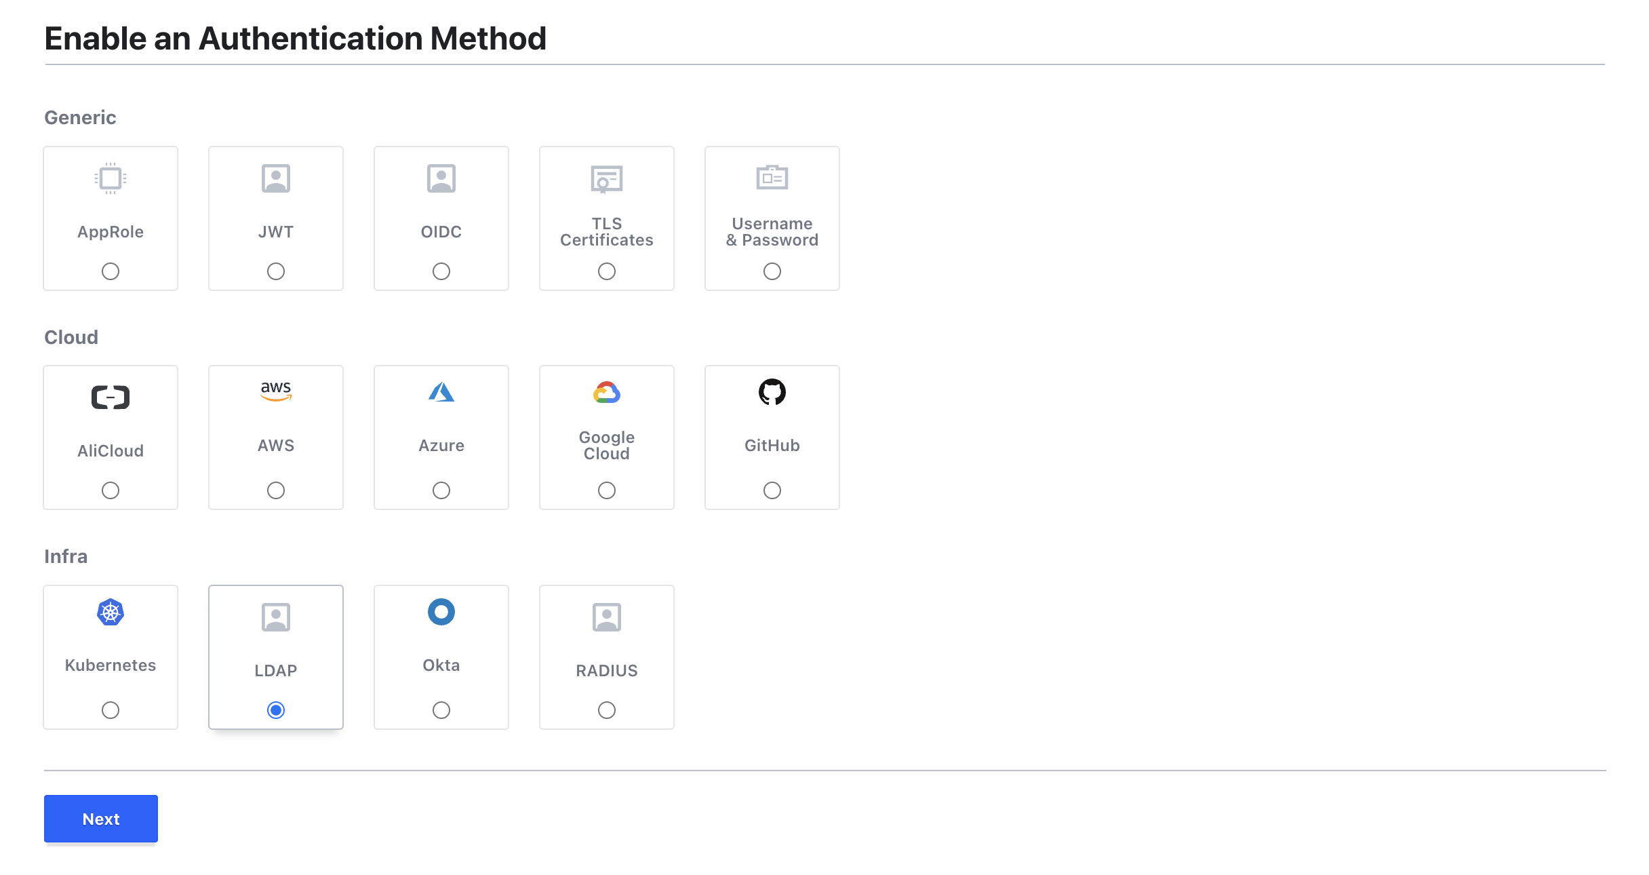This screenshot has height=875, width=1649.
Task: Click the Azure label text
Action: point(441,446)
